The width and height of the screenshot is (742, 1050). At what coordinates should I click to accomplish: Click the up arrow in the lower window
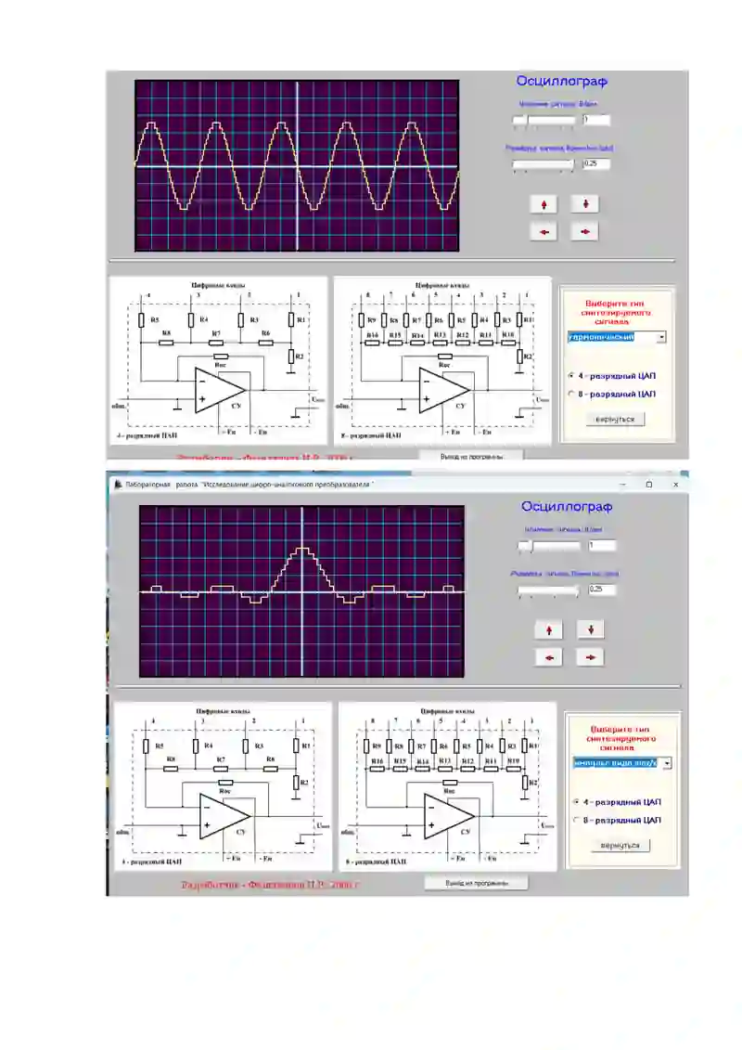point(549,630)
